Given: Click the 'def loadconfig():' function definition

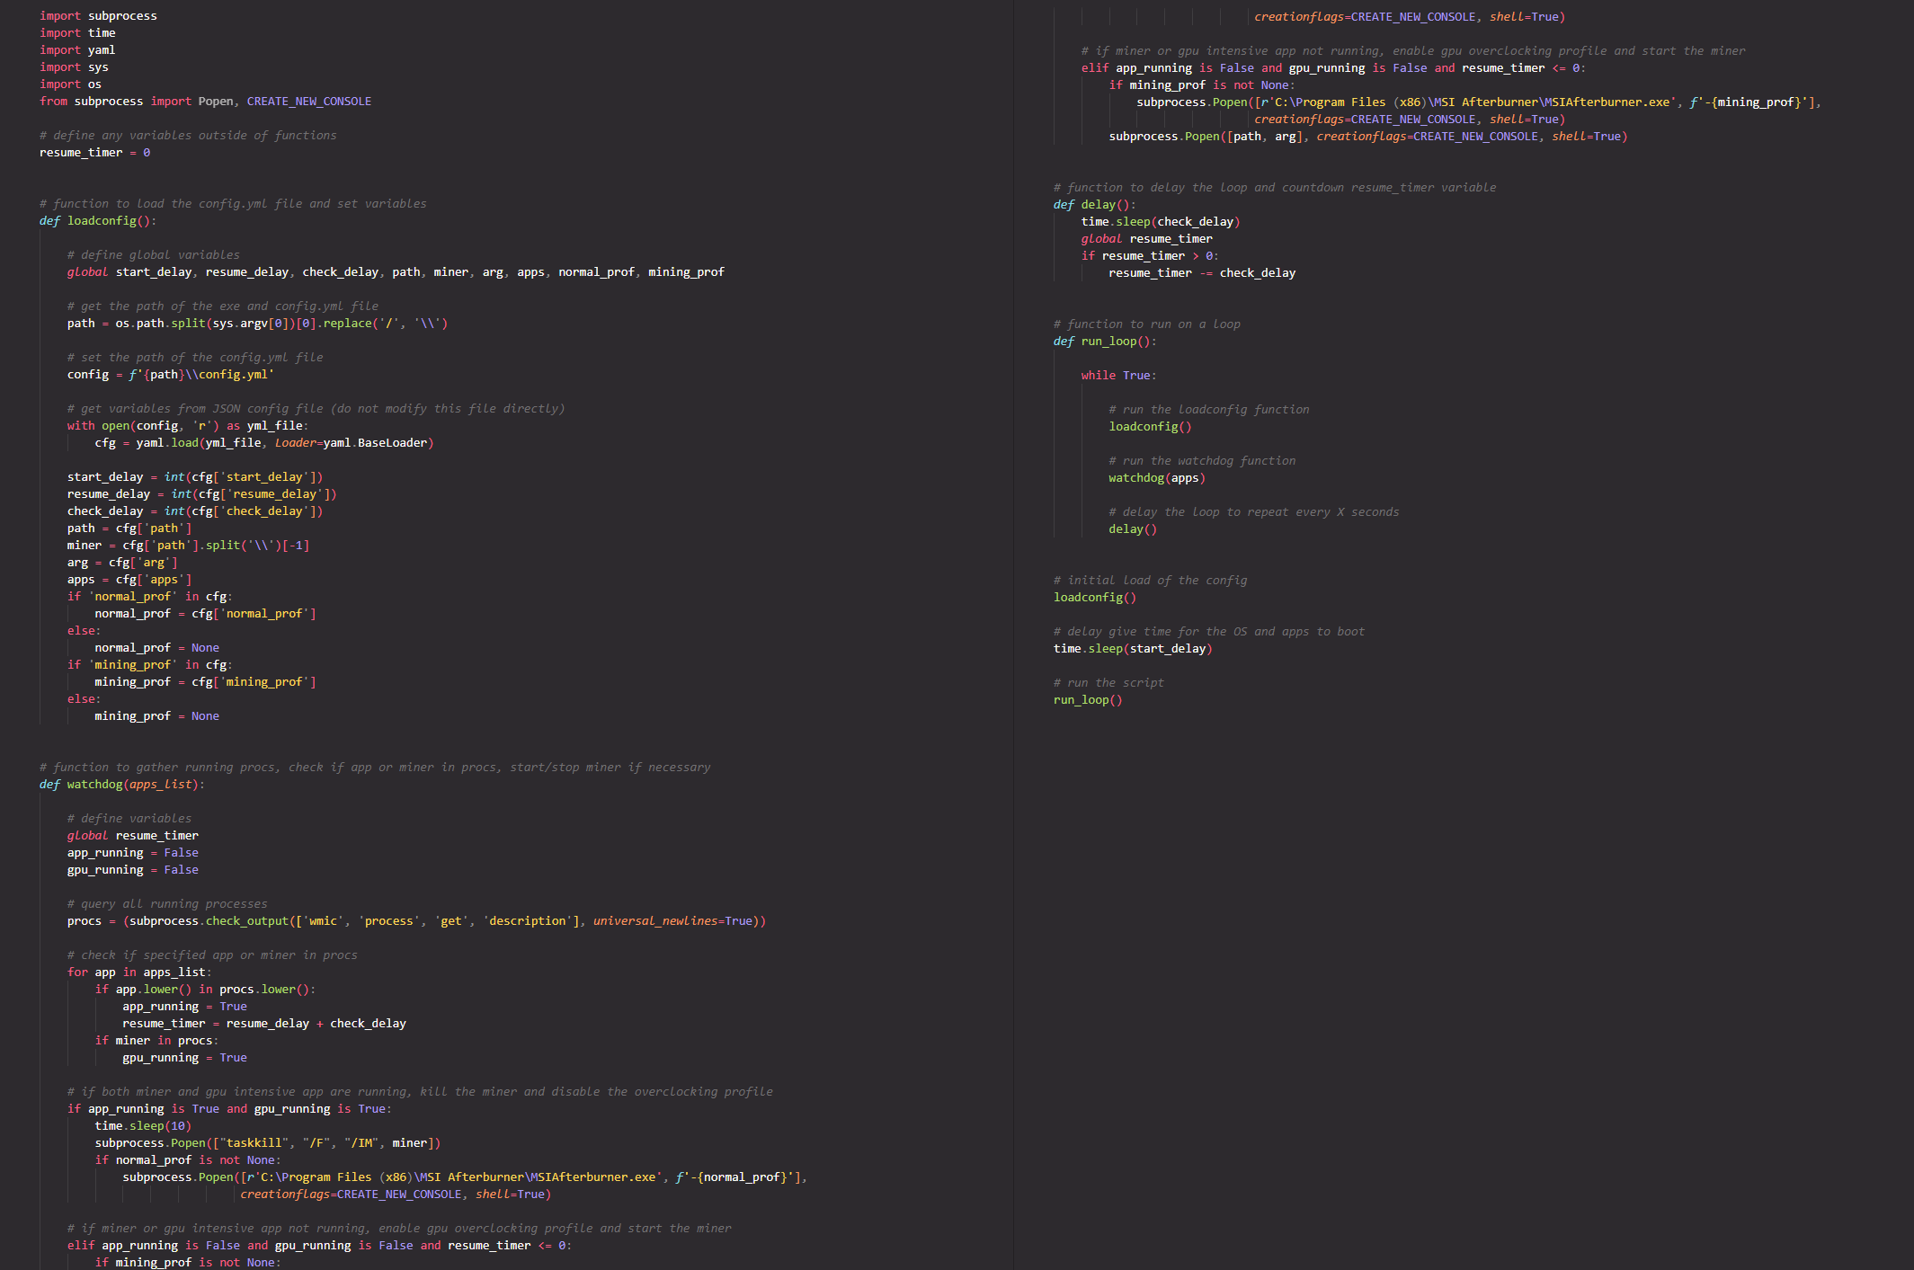Looking at the screenshot, I should [x=98, y=221].
